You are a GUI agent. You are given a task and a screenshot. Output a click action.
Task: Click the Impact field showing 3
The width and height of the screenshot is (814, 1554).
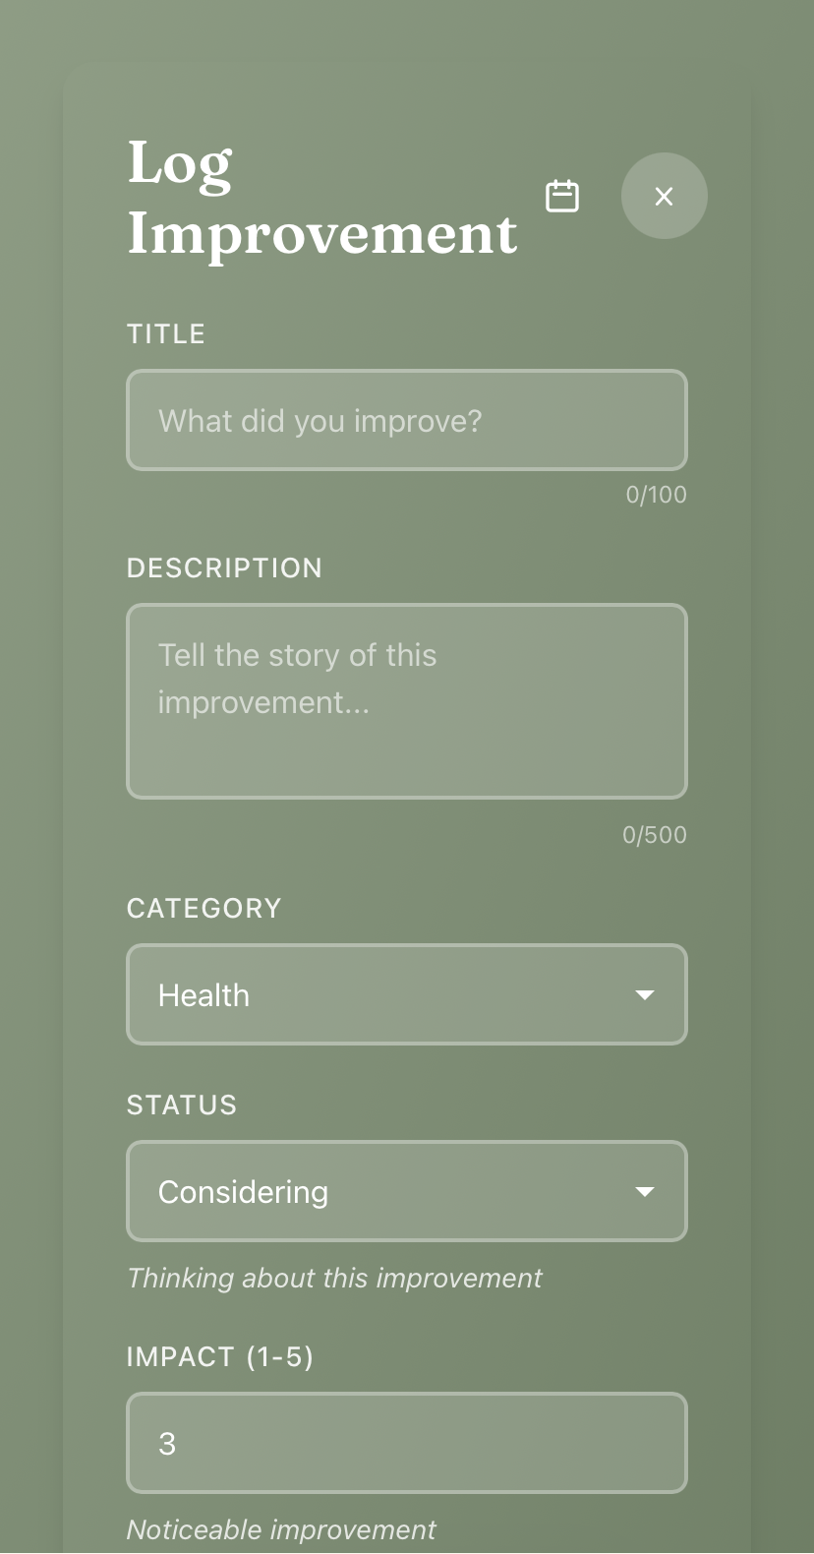(x=407, y=1443)
